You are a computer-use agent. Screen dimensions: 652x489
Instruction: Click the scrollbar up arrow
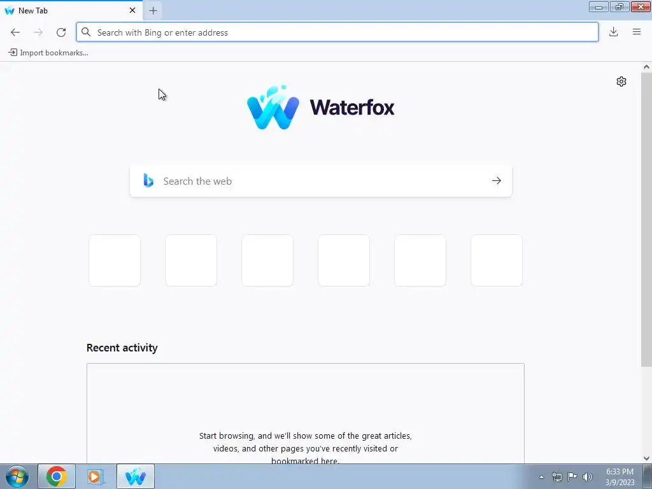click(x=646, y=67)
